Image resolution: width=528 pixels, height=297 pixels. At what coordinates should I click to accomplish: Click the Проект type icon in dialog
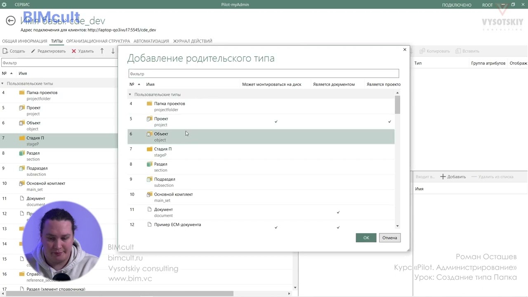click(149, 119)
